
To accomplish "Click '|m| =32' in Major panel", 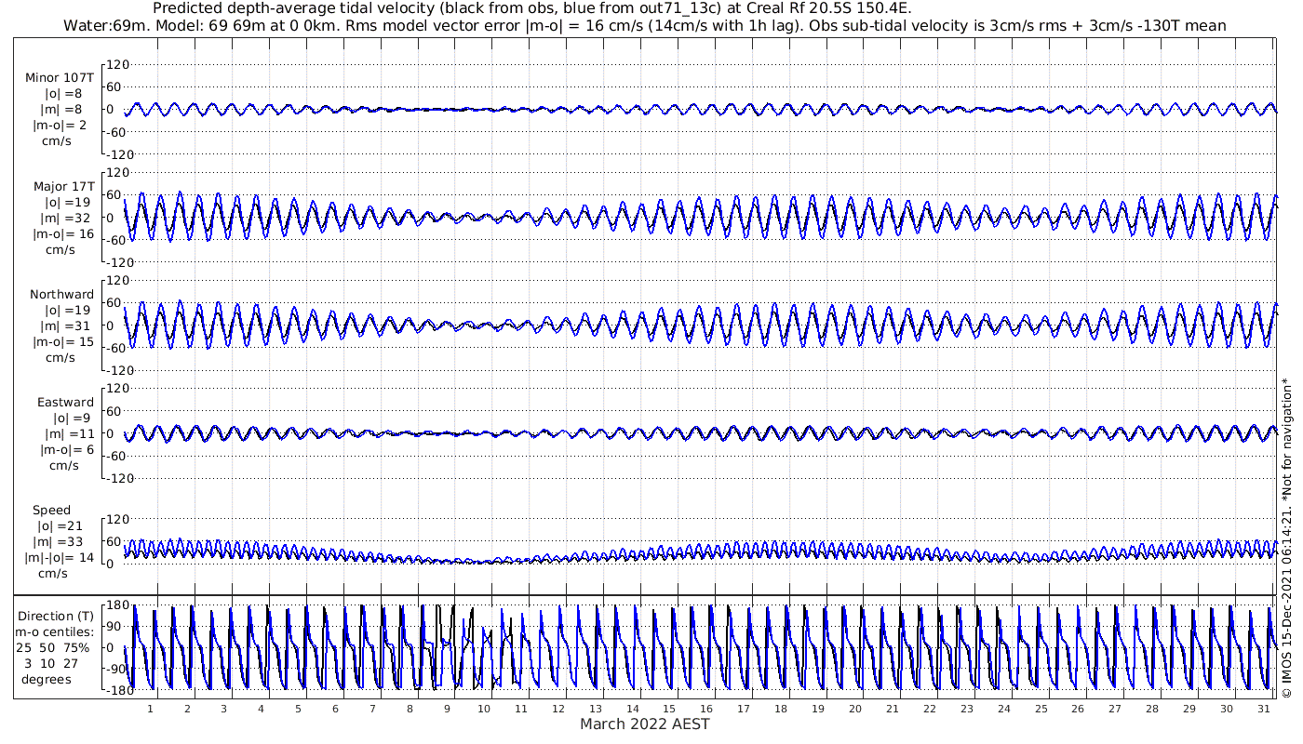I will coord(63,218).
